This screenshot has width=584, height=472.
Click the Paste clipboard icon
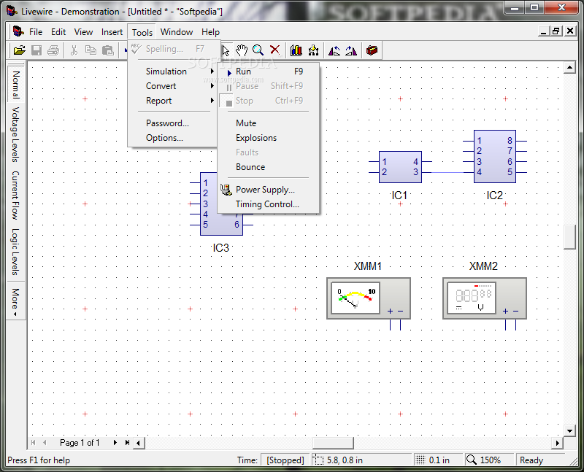(x=107, y=50)
